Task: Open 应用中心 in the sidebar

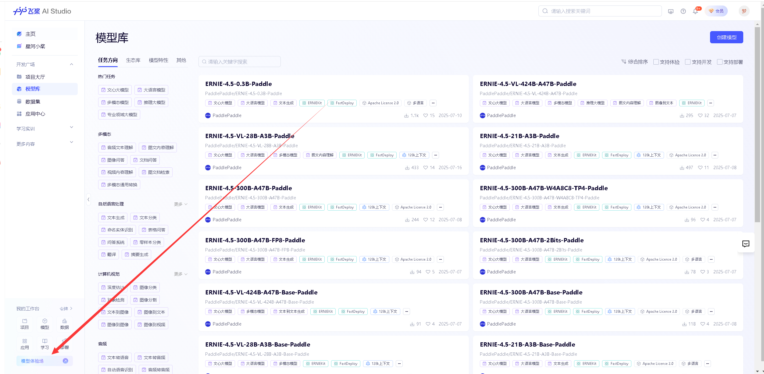Action: click(45, 114)
